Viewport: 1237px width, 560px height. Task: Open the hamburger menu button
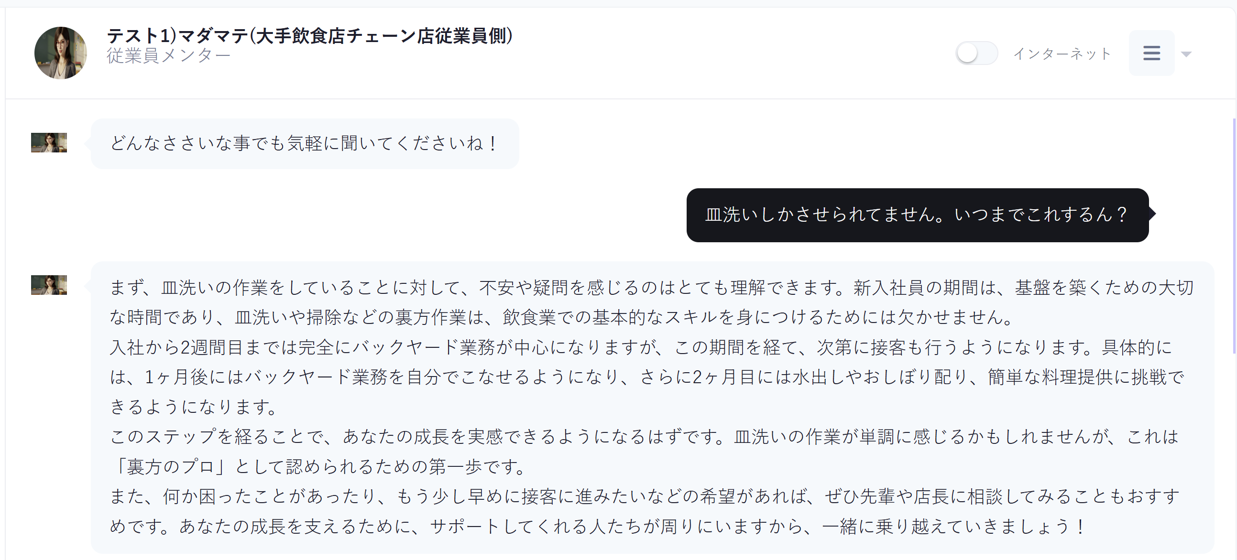(1151, 53)
